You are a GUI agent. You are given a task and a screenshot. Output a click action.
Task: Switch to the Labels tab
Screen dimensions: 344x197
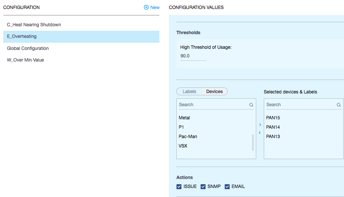(x=190, y=92)
